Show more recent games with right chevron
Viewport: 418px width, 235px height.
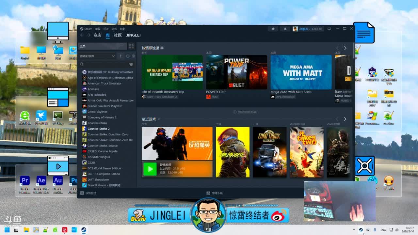pyautogui.click(x=345, y=119)
